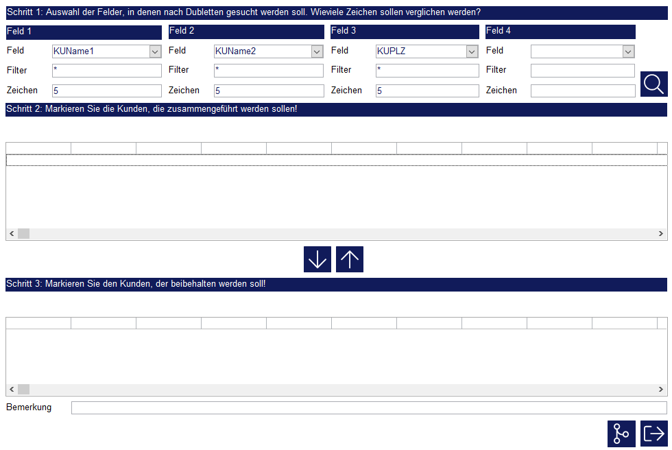Select the first row in Schritt 2 grid
This screenshot has width=672, height=450.
click(x=336, y=160)
